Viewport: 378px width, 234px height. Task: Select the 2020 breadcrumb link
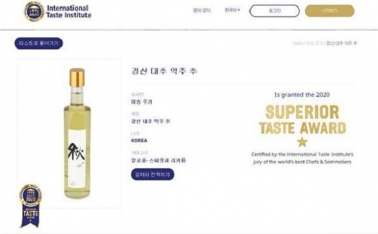pyautogui.click(x=297, y=44)
